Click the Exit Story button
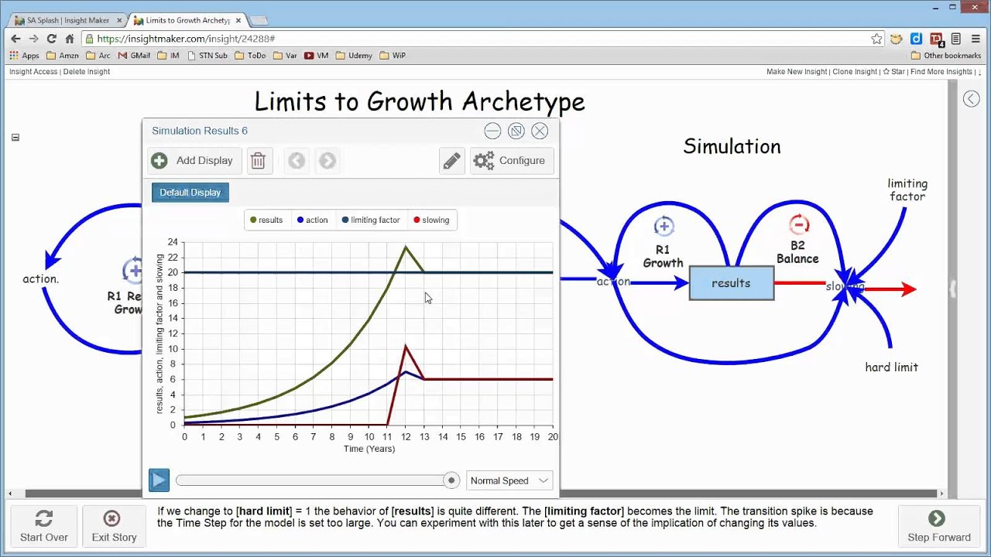 pos(114,527)
